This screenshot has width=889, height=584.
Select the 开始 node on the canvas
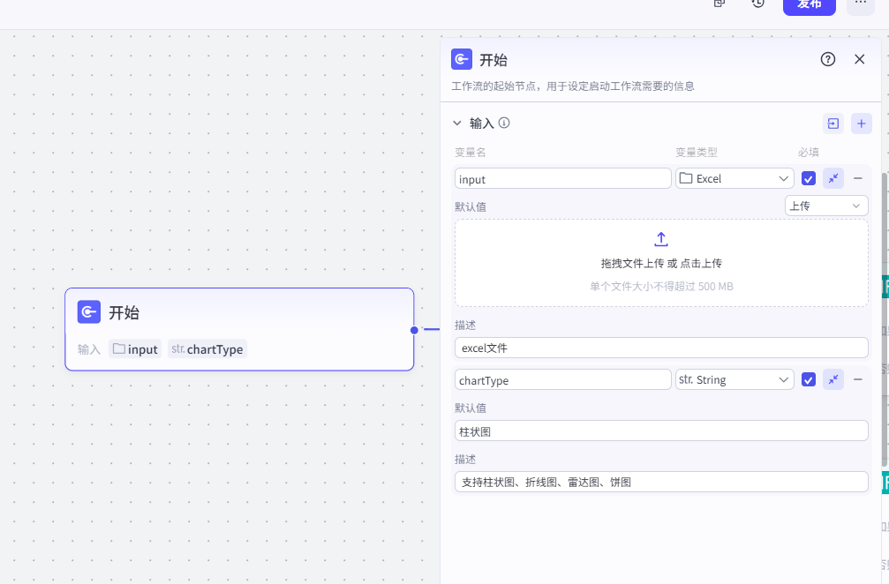point(238,313)
